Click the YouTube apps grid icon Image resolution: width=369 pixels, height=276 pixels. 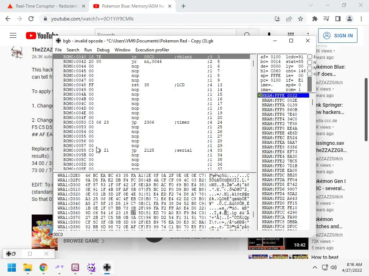(x=291, y=34)
